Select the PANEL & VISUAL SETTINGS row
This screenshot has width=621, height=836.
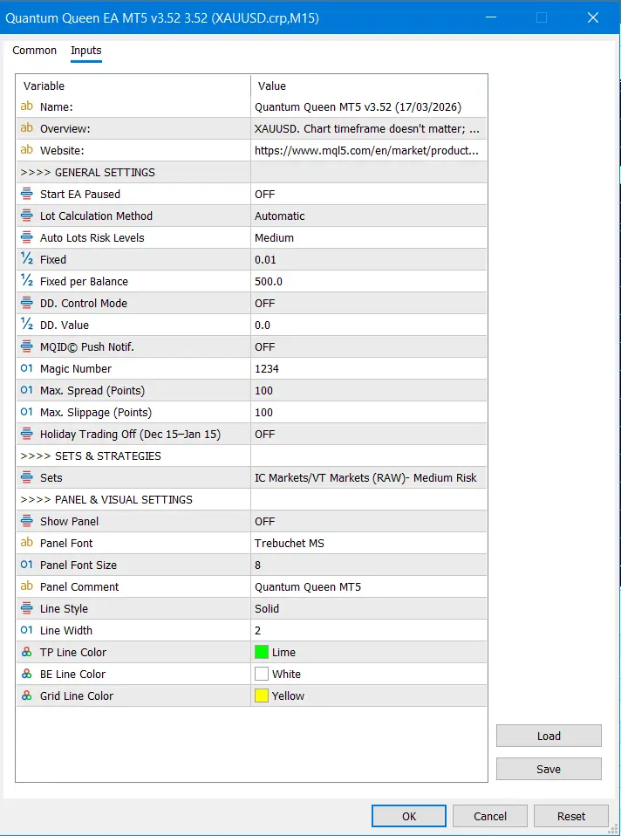(x=251, y=499)
